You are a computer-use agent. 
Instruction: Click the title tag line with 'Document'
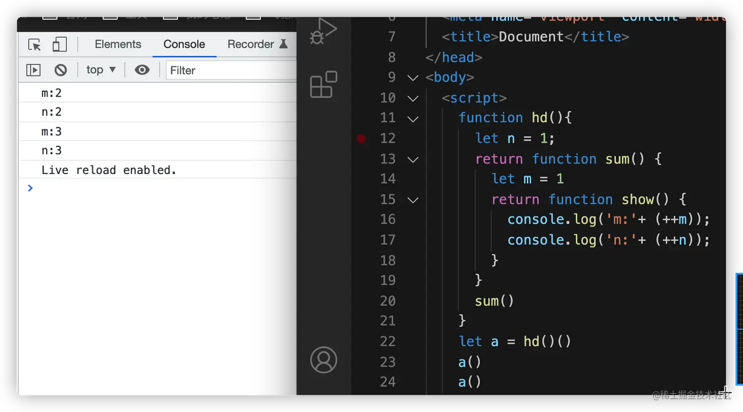(535, 37)
